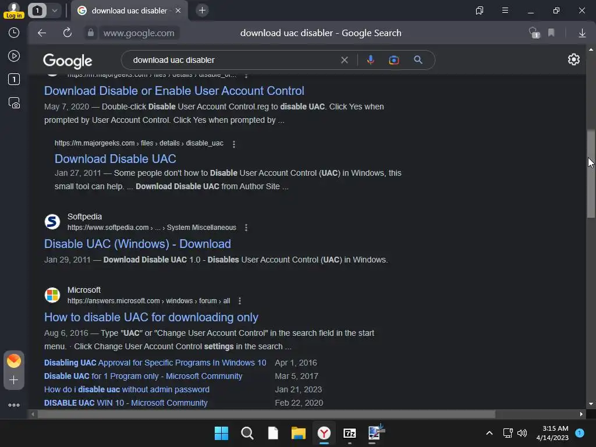Open the notification center badge
Viewport: 596px width, 447px height.
pos(580,433)
